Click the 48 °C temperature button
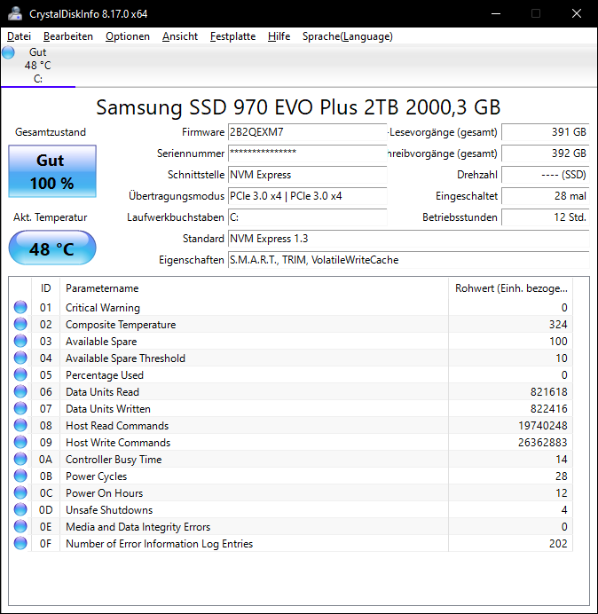Viewport: 598px width, 614px height. point(52,248)
